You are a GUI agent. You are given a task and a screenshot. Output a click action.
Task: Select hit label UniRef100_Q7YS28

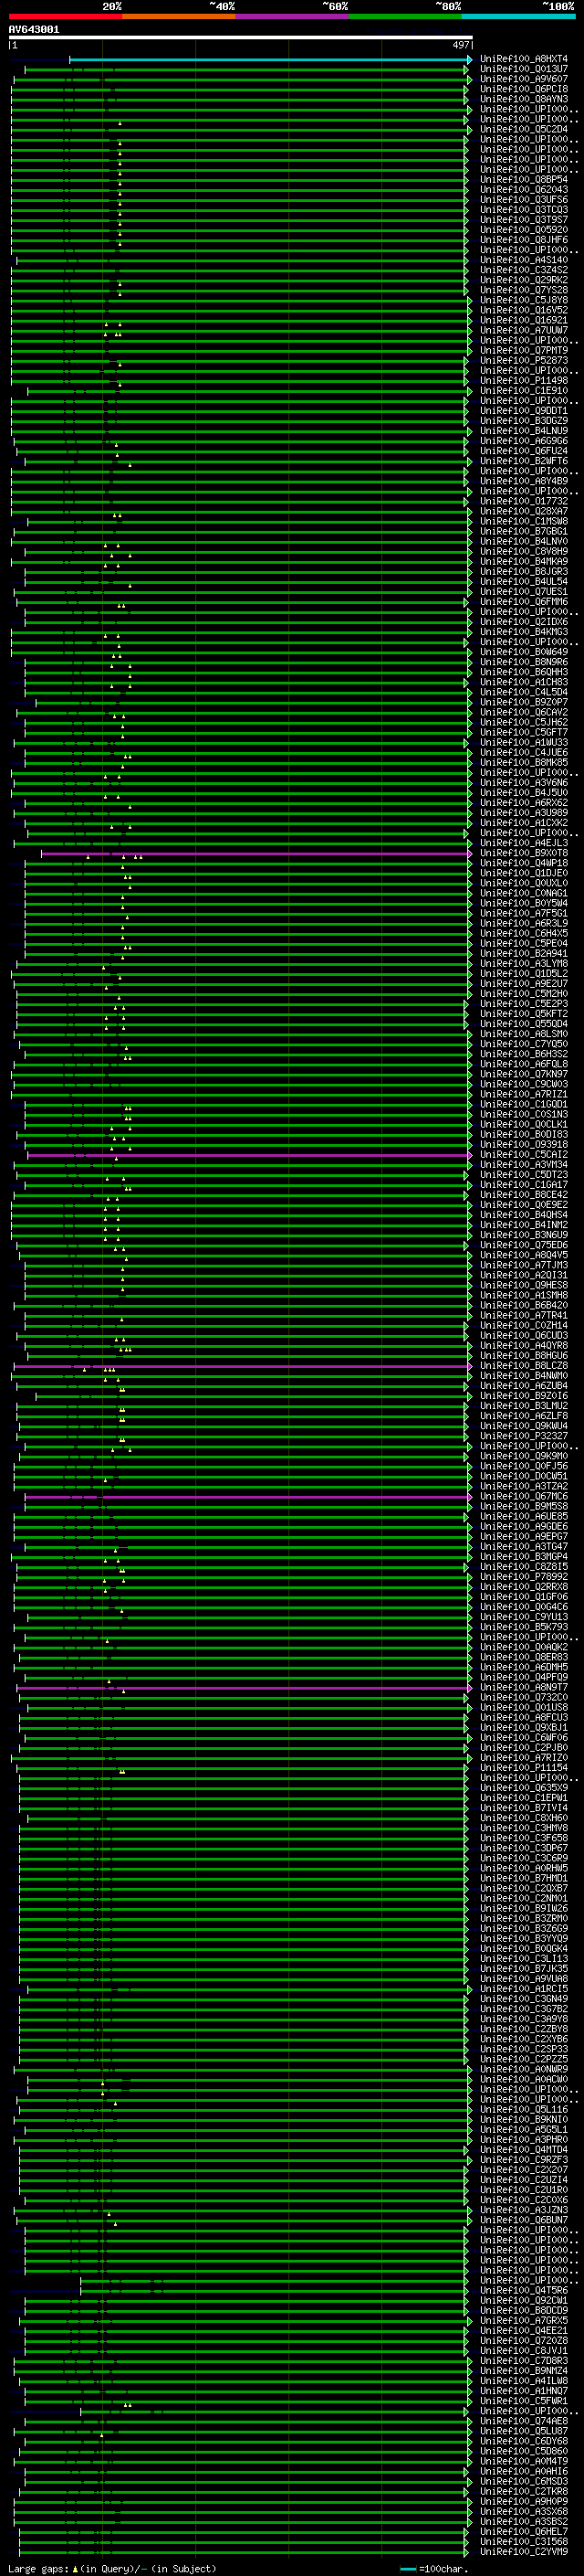click(524, 290)
